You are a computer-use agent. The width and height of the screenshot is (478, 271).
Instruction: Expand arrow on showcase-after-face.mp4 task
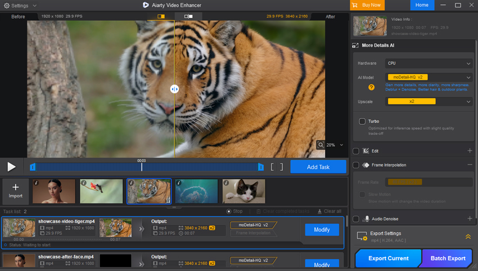click(141, 264)
